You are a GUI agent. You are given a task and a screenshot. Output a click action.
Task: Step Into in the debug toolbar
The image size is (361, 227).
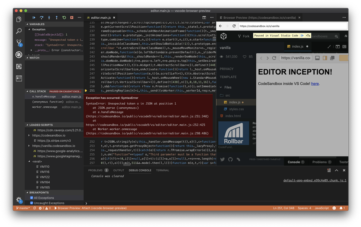click(49, 17)
